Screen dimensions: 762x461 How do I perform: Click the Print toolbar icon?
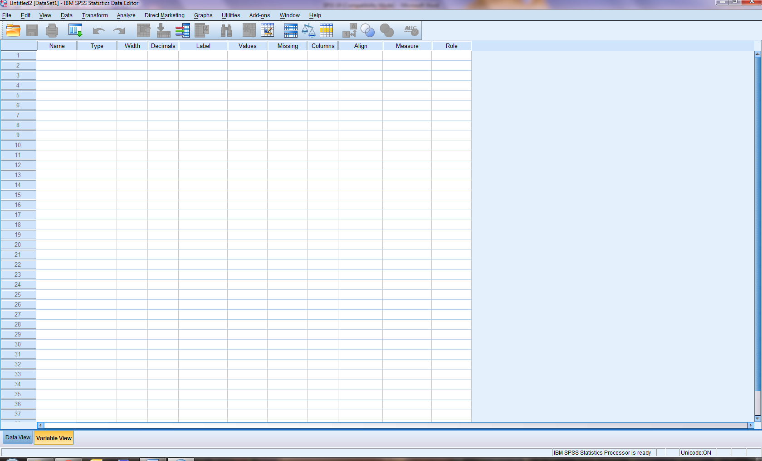52,30
